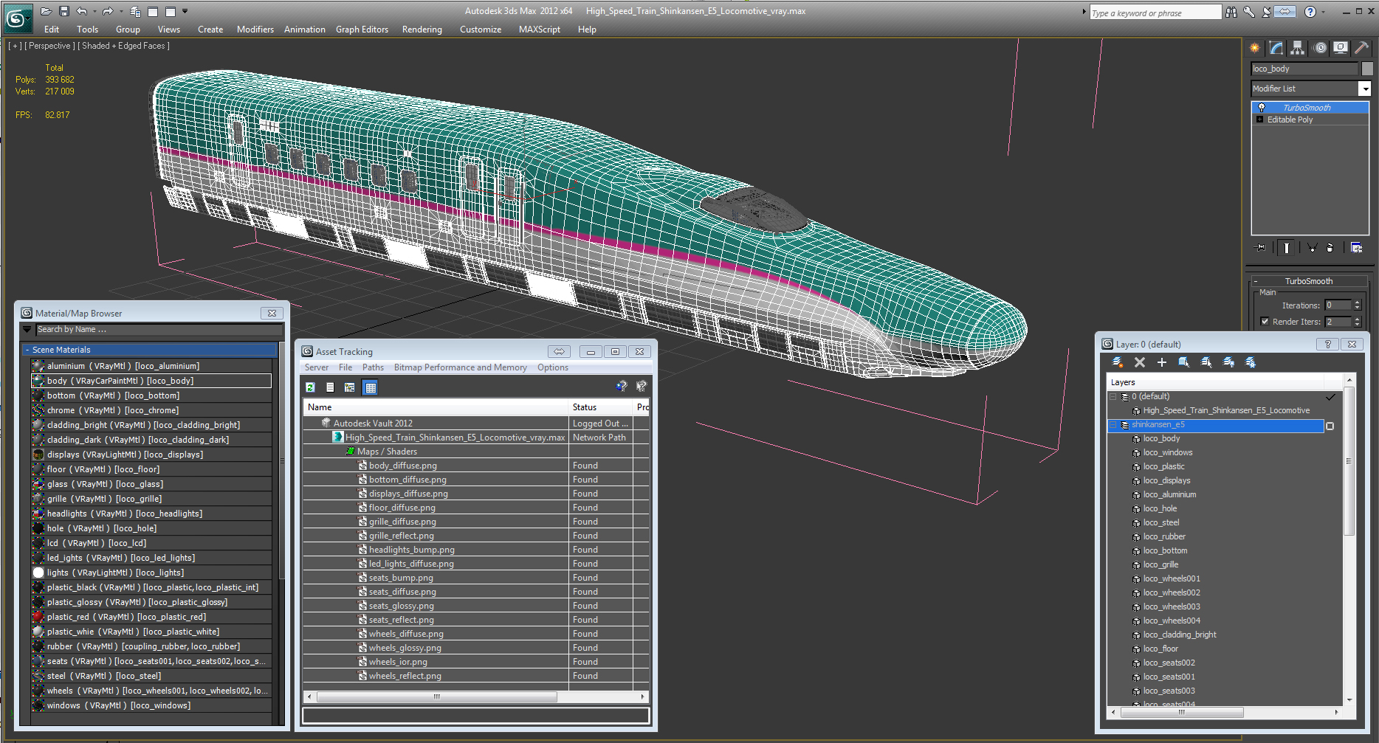Click the Pin Stack icon below modifier stack
The image size is (1379, 743).
(x=1260, y=248)
